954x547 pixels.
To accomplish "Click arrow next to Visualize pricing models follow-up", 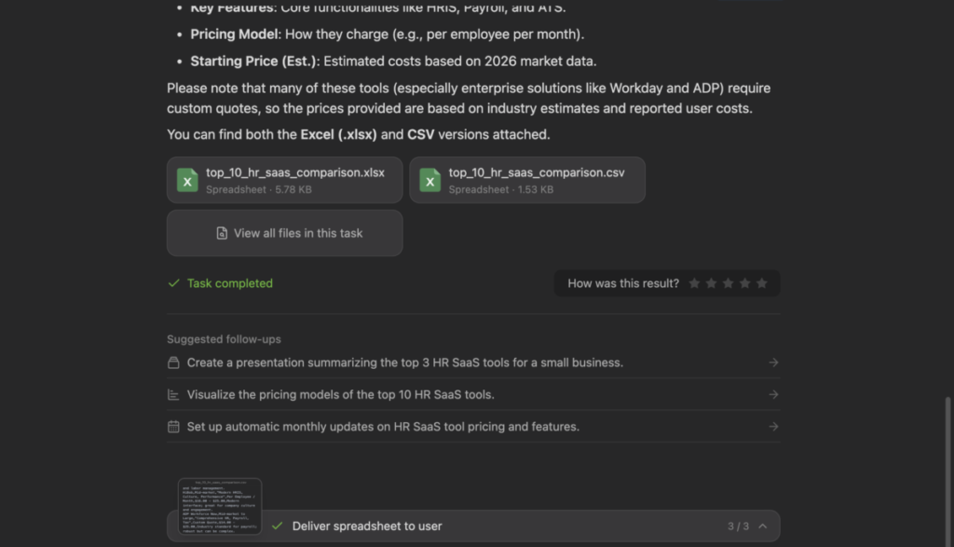I will click(x=773, y=394).
